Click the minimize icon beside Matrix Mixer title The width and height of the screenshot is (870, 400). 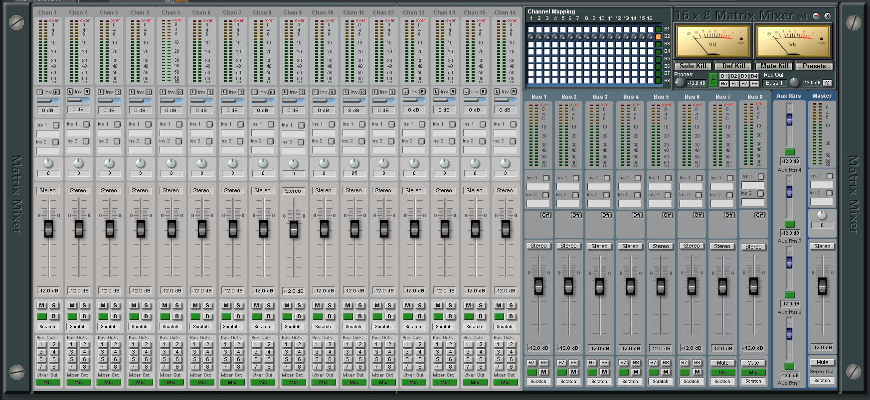(816, 16)
